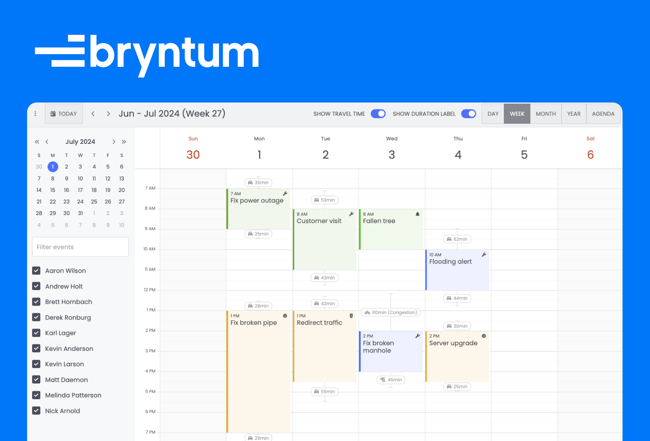Uncheck the Matt Daemon checkbox
This screenshot has width=650, height=441.
(36, 379)
